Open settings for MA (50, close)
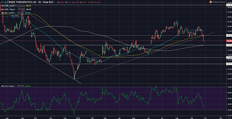 click(x=21, y=13)
